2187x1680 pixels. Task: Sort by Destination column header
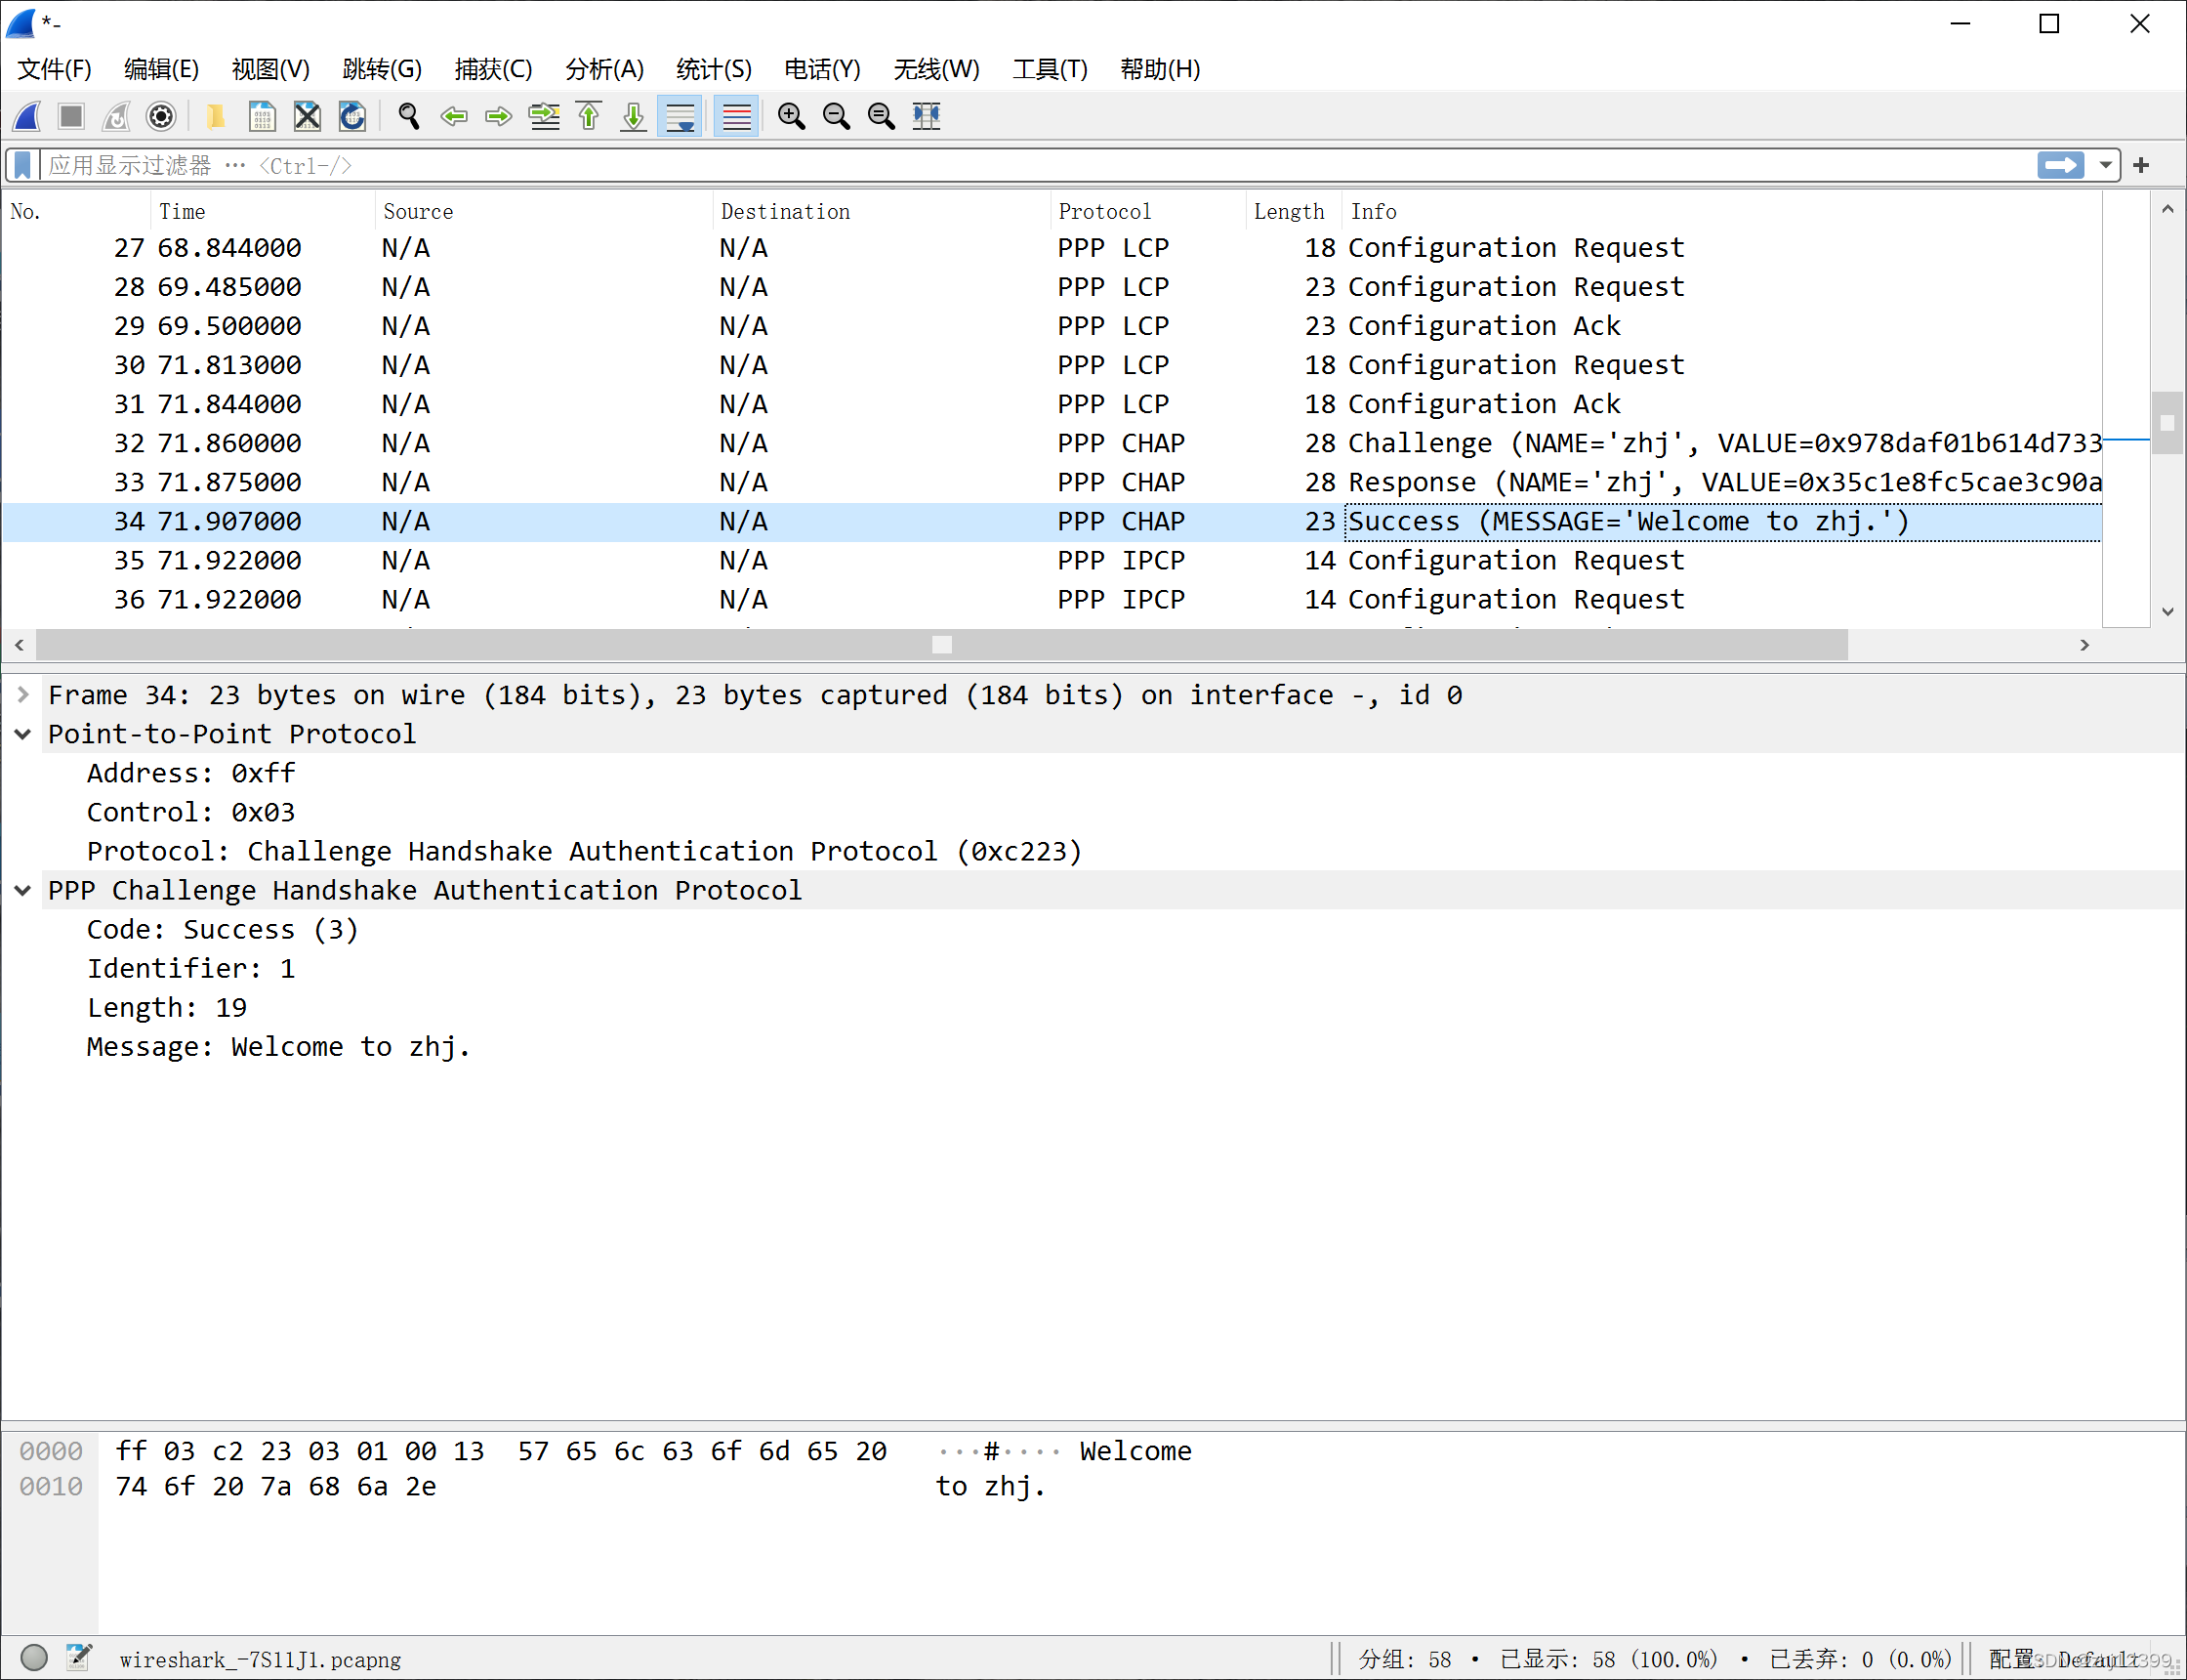(883, 211)
